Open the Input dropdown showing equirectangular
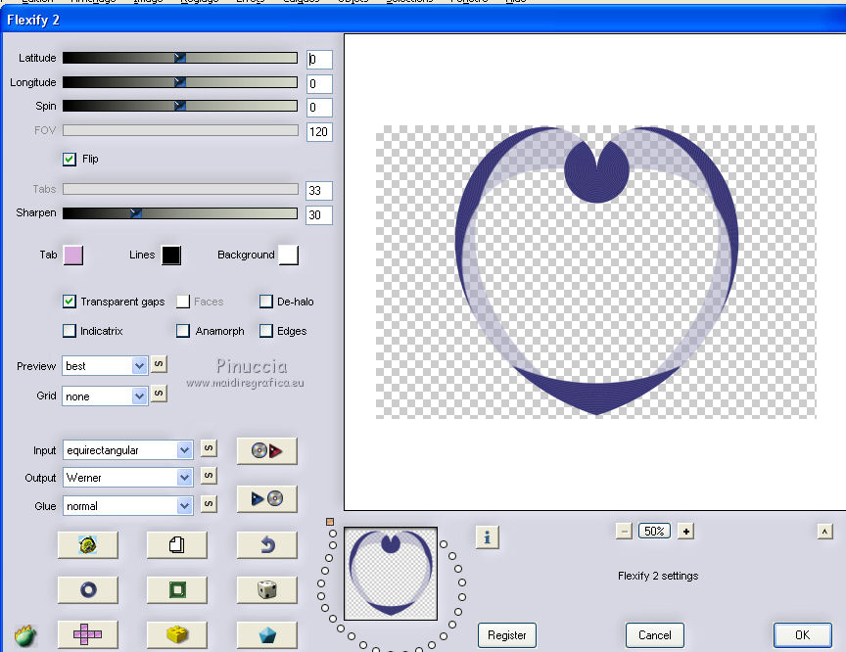846x652 pixels. pos(128,450)
